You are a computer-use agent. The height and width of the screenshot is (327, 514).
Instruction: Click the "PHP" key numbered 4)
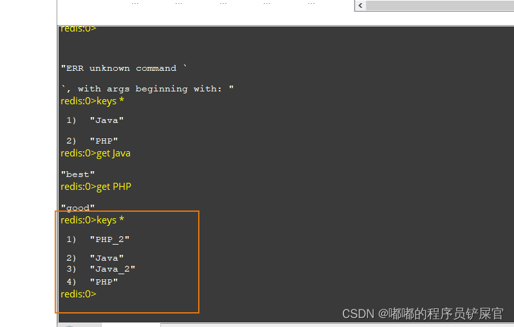(x=104, y=282)
